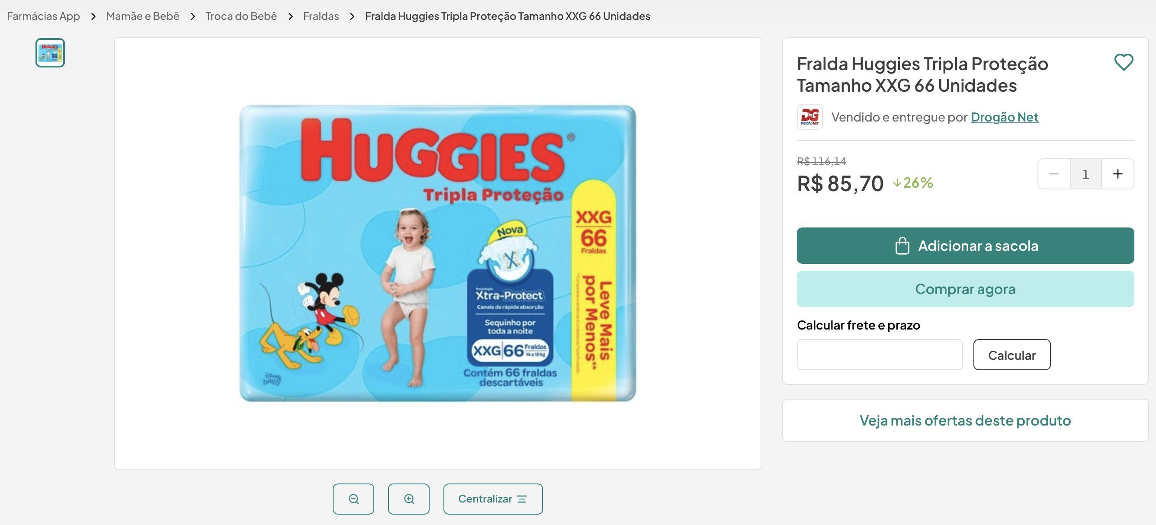The width and height of the screenshot is (1156, 525).
Task: Go to Mamãe e Bebê breadcrumb
Action: point(143,16)
